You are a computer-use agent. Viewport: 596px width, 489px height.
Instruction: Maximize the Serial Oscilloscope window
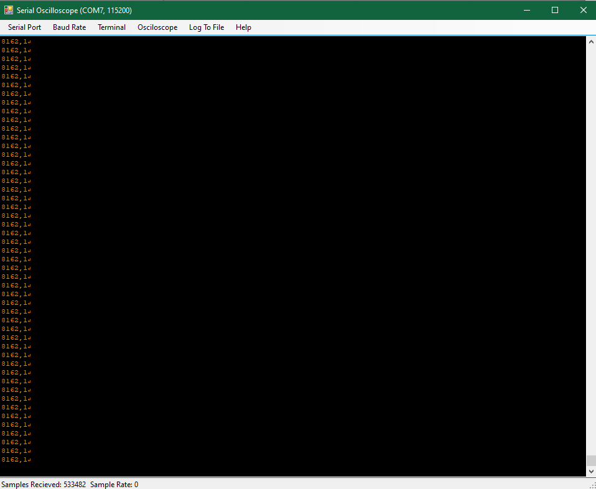[x=555, y=10]
